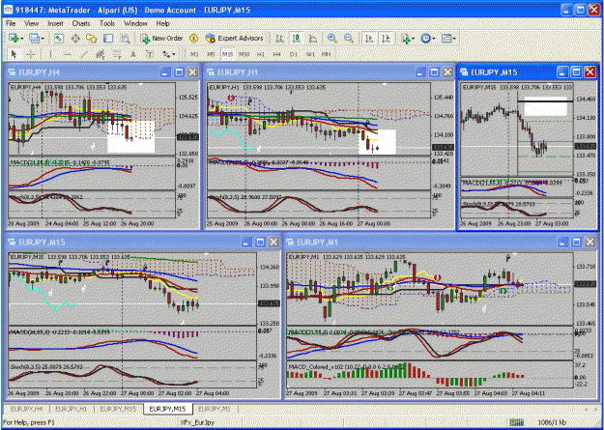The image size is (604, 430).
Task: Switch timeframe to M30
Action: (244, 54)
